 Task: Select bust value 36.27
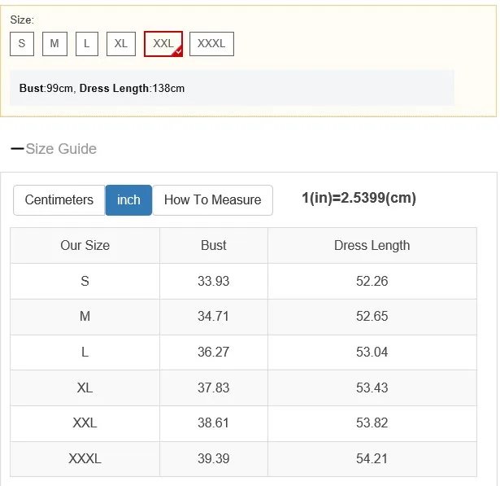[213, 352]
